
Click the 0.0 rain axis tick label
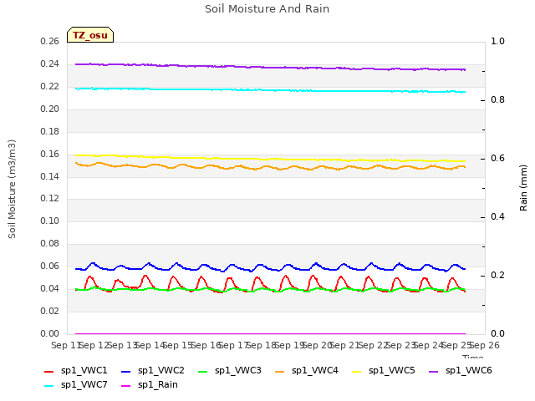point(497,334)
